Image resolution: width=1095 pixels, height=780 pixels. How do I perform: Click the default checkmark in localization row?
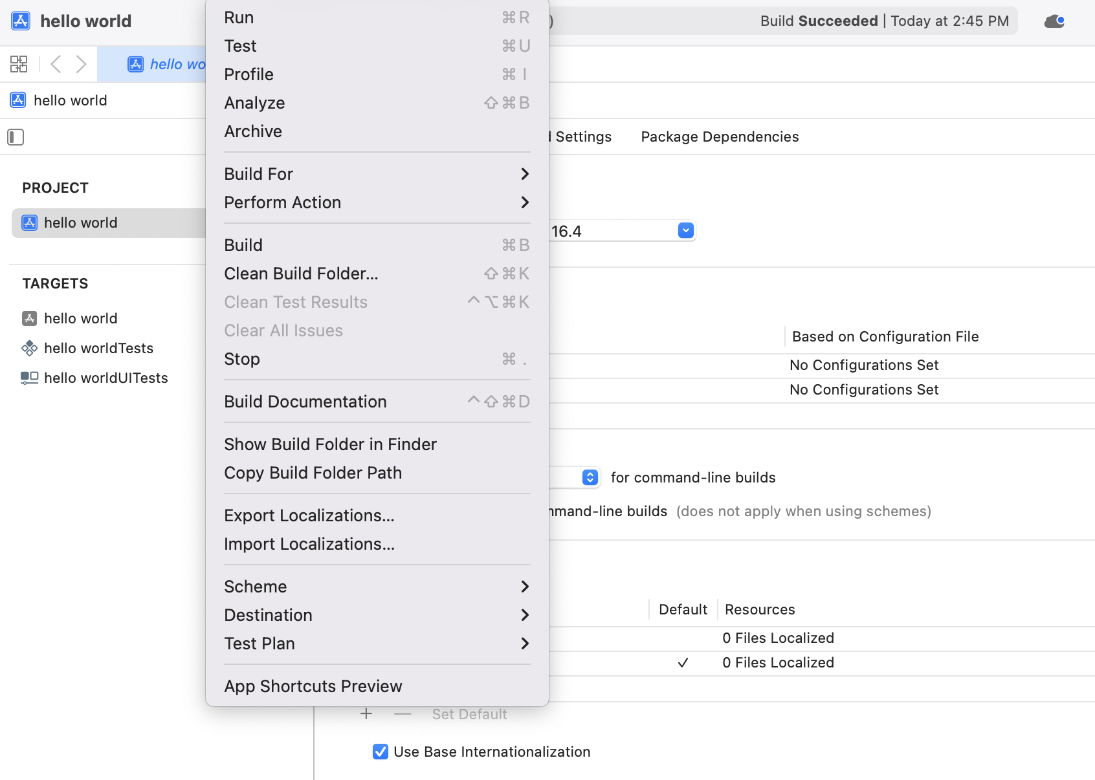point(683,663)
